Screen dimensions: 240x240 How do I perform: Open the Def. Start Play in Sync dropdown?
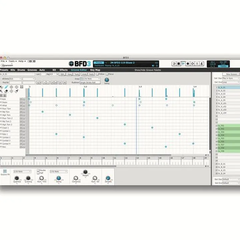[231, 78]
